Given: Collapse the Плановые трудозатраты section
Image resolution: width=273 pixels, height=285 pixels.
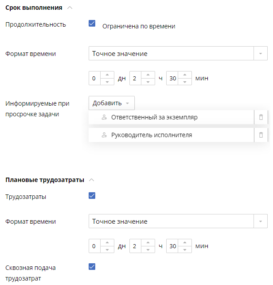Looking at the screenshot, I should (x=92, y=180).
